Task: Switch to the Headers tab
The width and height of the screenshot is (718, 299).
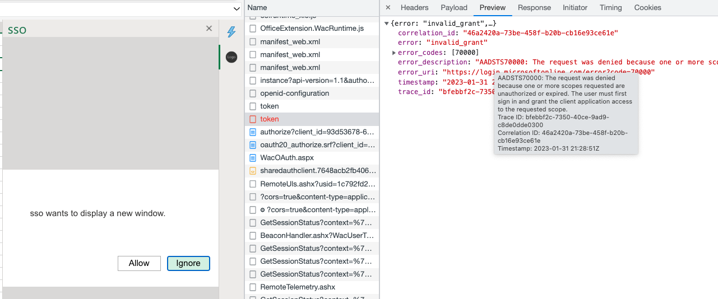Action: click(414, 8)
